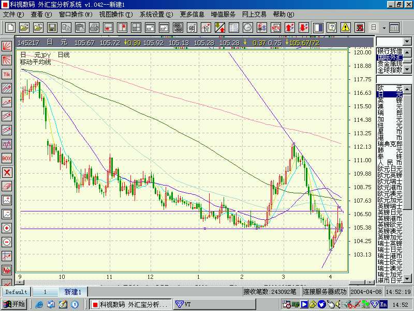Screen dimensions: 414x311
Task: Click the Print toolbar icon
Action: [x=94, y=27]
